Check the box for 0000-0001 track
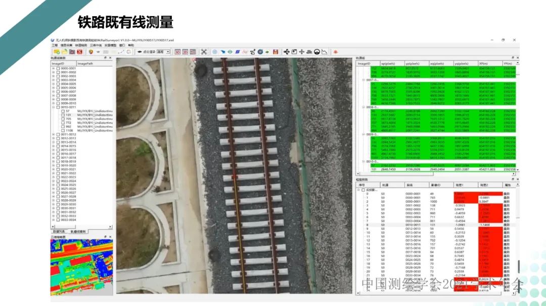The width and height of the screenshot is (546, 306). (x=58, y=68)
